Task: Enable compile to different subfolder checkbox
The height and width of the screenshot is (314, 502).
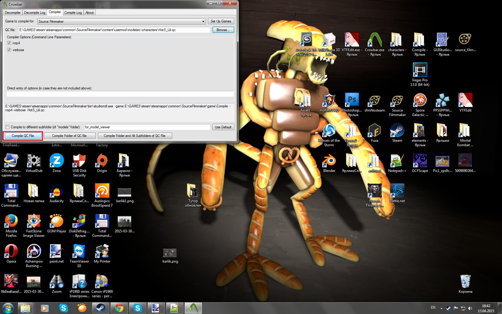Action: [x=7, y=127]
